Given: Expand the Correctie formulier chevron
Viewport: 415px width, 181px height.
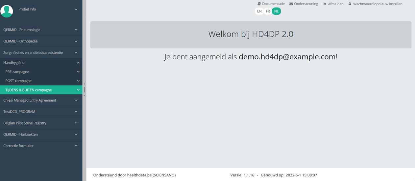Looking at the screenshot, I should [76, 146].
